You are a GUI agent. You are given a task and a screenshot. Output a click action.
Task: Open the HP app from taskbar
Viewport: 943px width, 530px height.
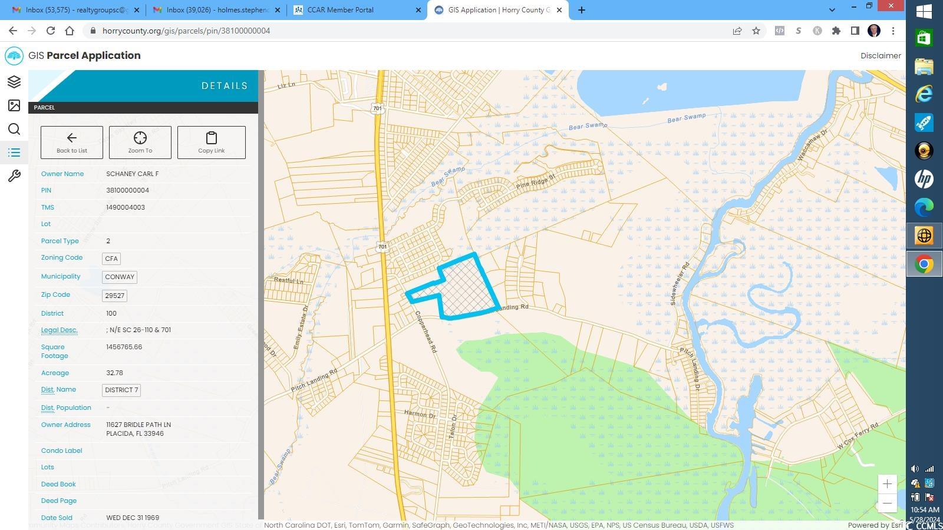[x=924, y=178]
